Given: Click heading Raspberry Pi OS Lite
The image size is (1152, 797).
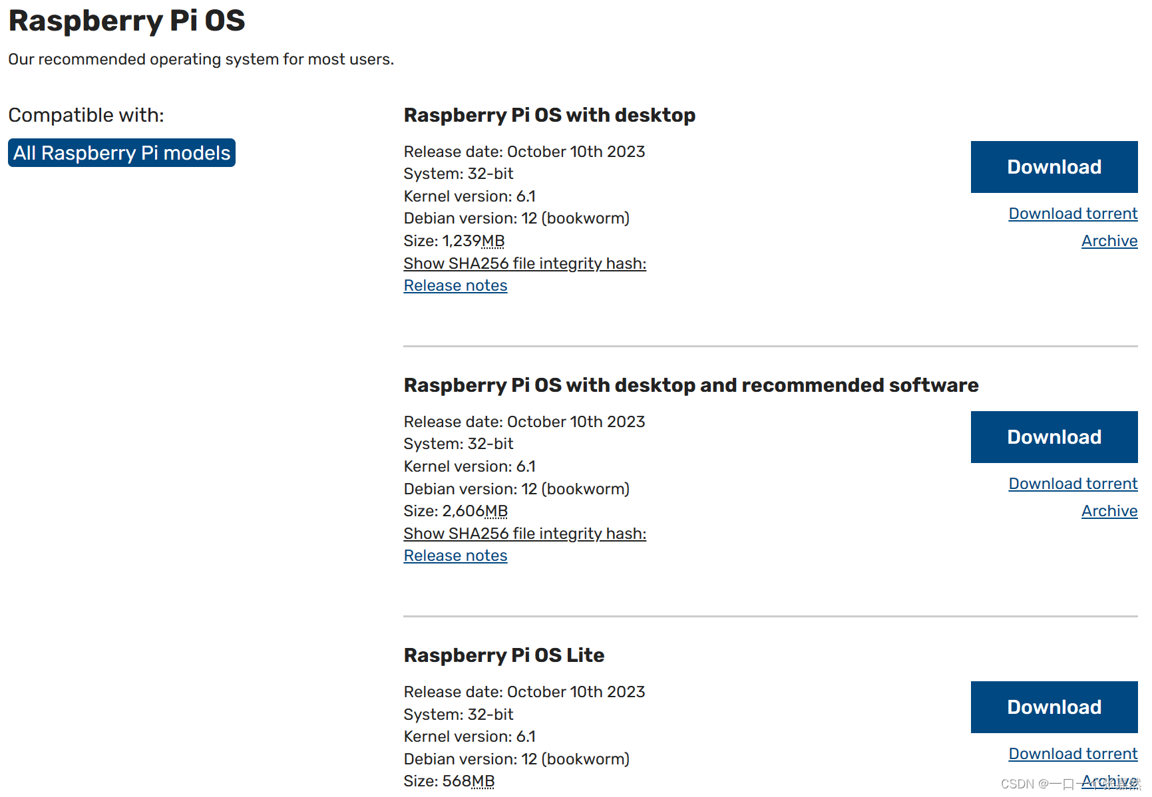Looking at the screenshot, I should click(504, 655).
